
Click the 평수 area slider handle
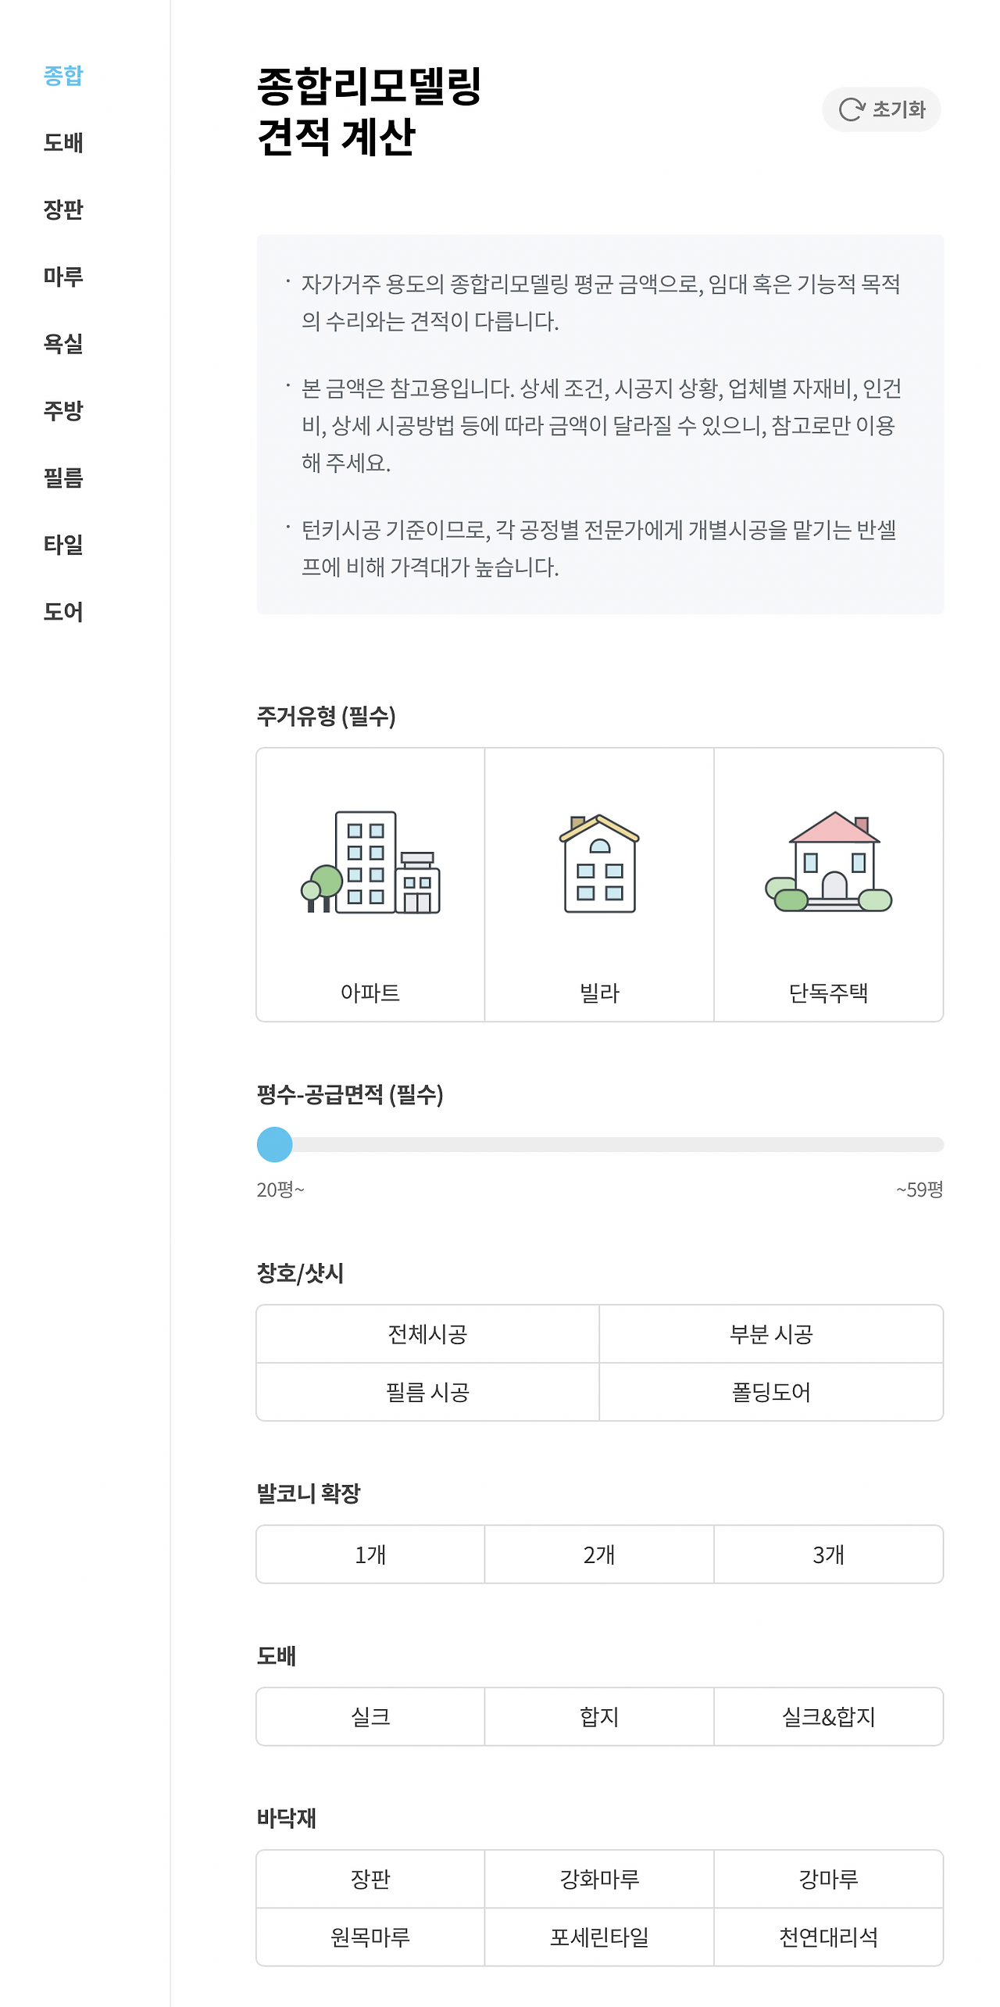pos(275,1144)
